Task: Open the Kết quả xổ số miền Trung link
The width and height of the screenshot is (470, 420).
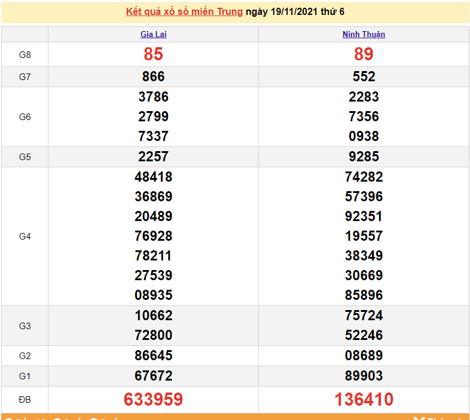Action: (184, 12)
